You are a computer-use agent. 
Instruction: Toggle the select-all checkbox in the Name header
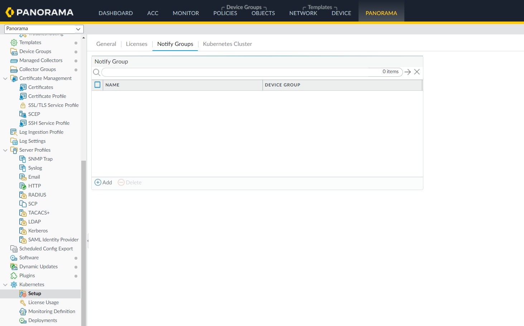point(97,85)
